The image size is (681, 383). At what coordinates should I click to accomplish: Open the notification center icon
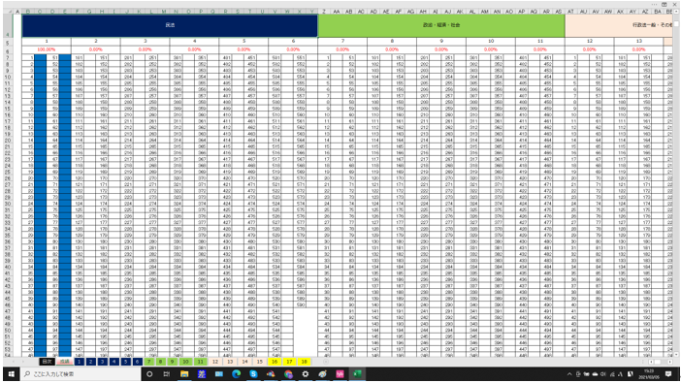click(668, 374)
